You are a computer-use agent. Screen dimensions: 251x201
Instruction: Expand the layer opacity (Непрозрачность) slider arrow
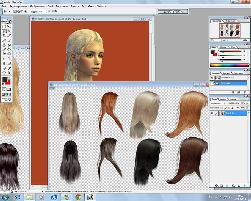(248, 104)
